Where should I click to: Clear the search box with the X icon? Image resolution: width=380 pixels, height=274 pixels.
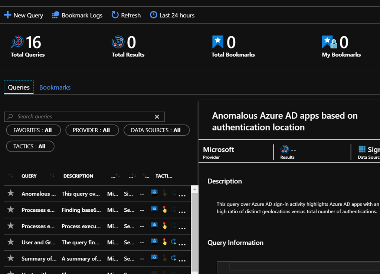(157, 117)
